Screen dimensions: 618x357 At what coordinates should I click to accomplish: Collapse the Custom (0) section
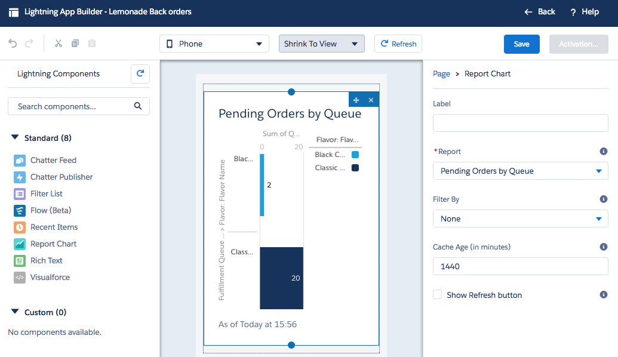pyautogui.click(x=15, y=312)
